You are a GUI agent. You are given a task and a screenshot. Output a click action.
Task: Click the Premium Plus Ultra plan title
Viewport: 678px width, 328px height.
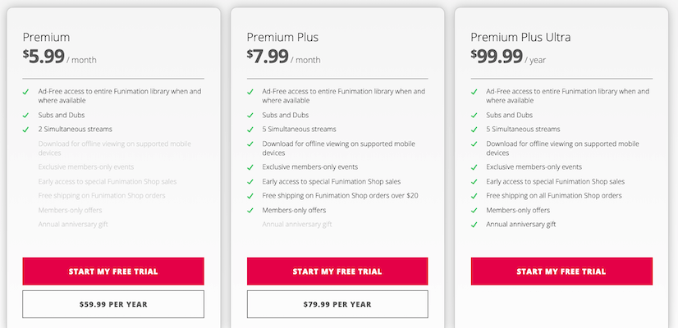[x=520, y=38]
